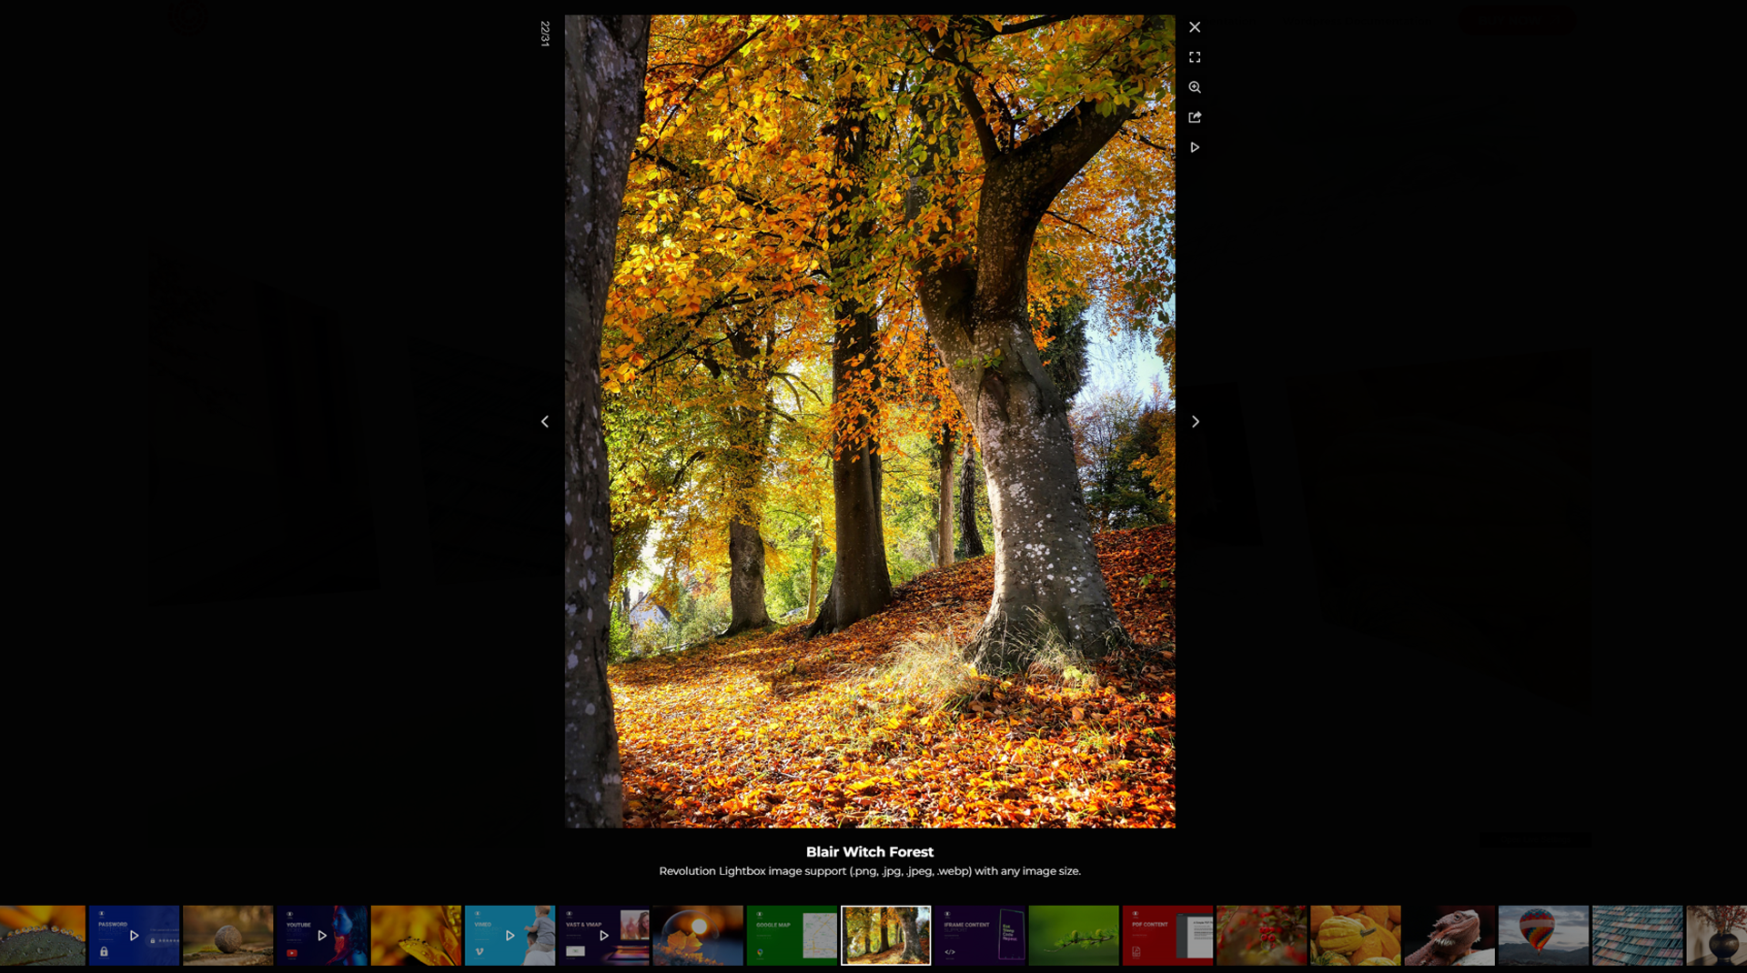Open the share options icon
1747x973 pixels.
[x=1195, y=117]
